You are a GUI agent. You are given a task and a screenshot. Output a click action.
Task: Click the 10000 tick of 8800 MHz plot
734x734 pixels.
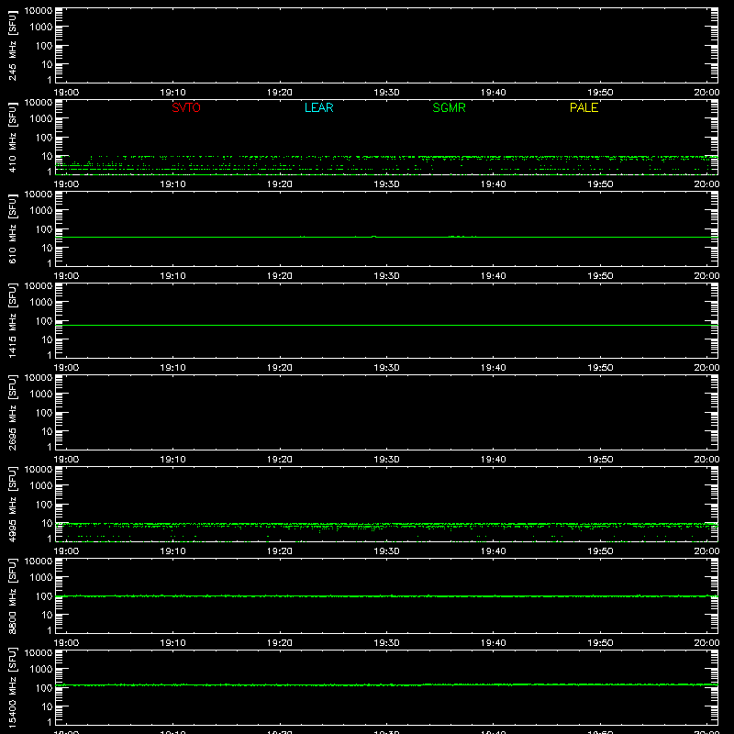click(x=39, y=562)
